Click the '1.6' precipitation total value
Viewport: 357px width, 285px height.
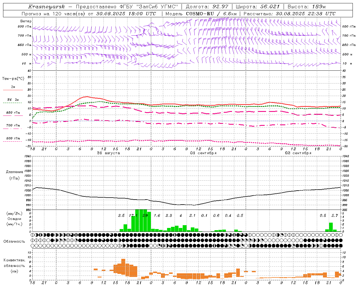pos(157,215)
